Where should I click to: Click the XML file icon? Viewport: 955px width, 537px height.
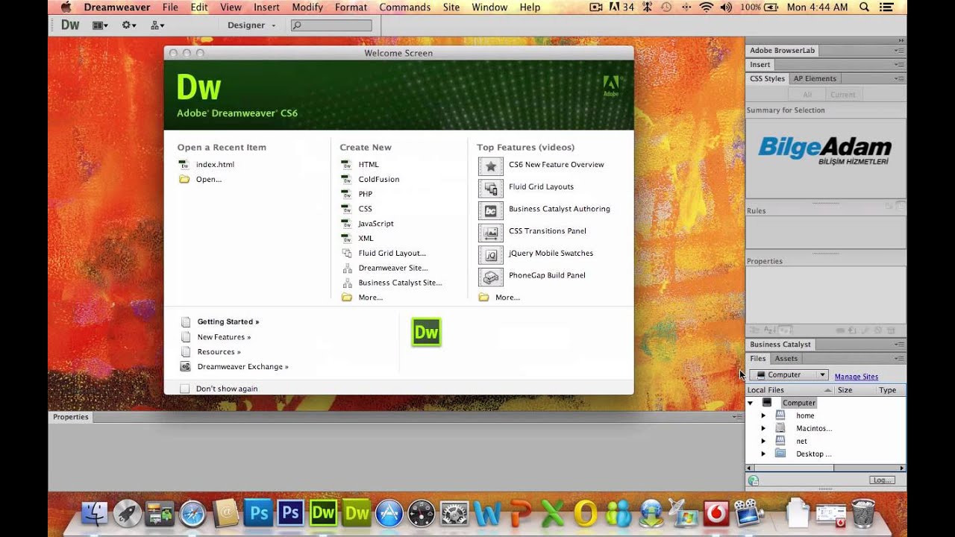point(346,239)
